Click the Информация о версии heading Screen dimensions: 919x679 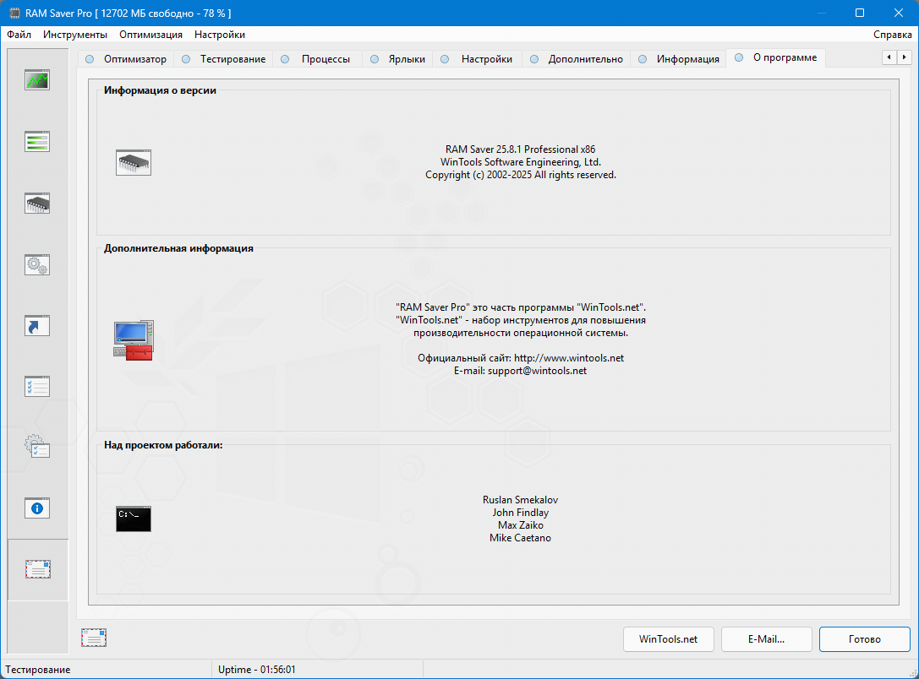coord(160,90)
